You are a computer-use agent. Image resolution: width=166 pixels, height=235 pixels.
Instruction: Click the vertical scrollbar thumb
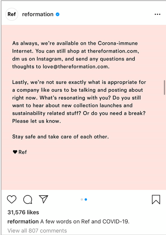[164, 88]
